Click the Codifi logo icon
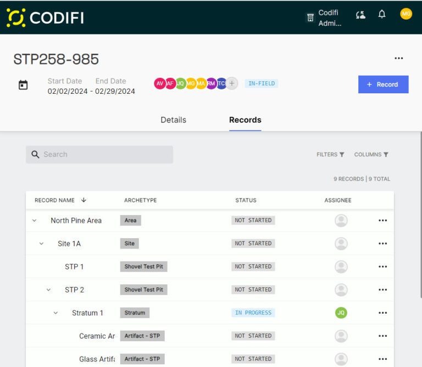422x367 pixels. [16, 18]
